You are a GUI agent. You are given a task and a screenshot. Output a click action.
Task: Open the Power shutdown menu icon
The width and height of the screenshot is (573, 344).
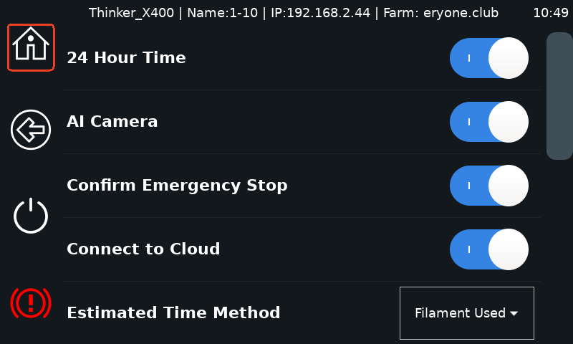(31, 216)
